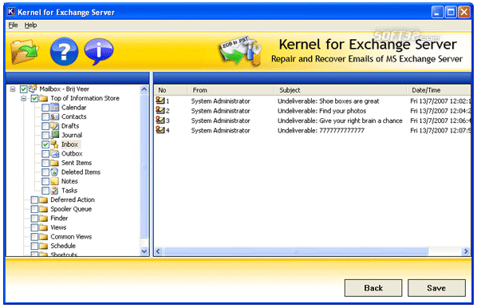Viewport: 477px width, 308px height.
Task: Collapse the Top of Information Store node
Action: click(x=23, y=98)
